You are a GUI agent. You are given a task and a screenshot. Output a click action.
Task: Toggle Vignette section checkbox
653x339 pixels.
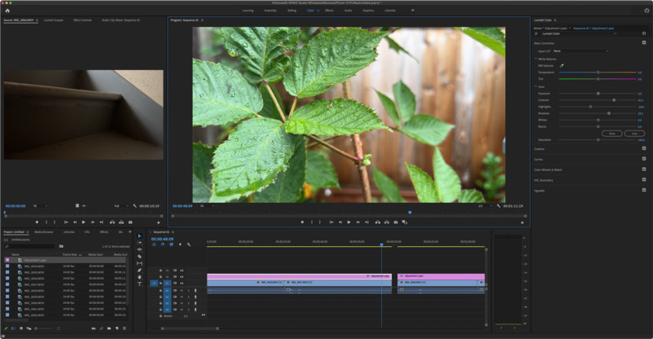click(x=644, y=190)
